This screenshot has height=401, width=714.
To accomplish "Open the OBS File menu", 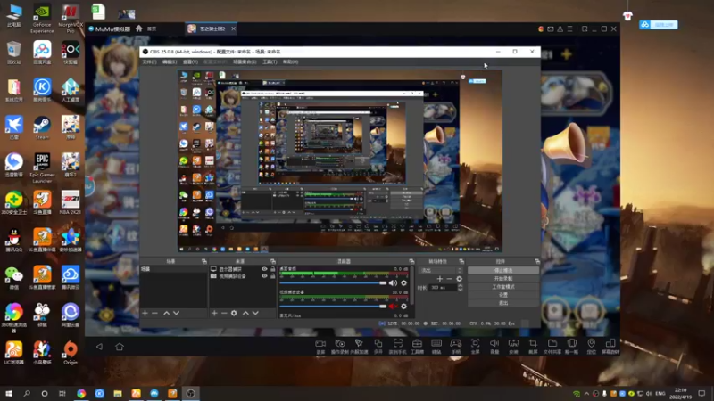I will 149,61.
